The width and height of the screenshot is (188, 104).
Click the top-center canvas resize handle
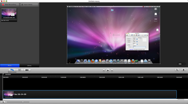click(114, 6)
